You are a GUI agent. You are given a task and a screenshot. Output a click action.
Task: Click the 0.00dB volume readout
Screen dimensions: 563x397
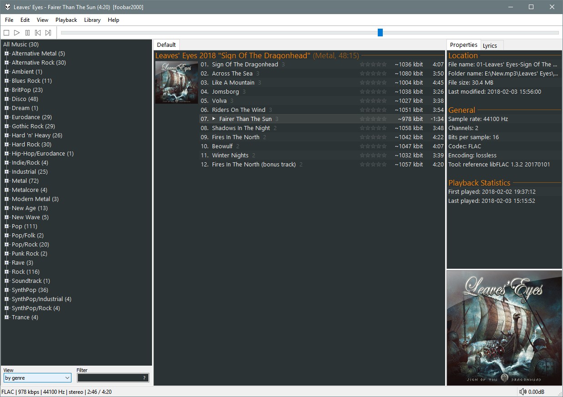[x=536, y=392]
